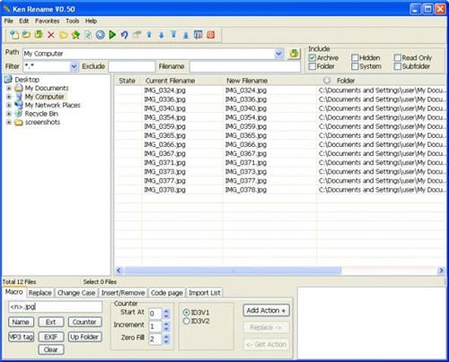Viewport: 449px width, 362px height.
Task: Click the favorites star toolbar icon
Action: tap(75, 35)
